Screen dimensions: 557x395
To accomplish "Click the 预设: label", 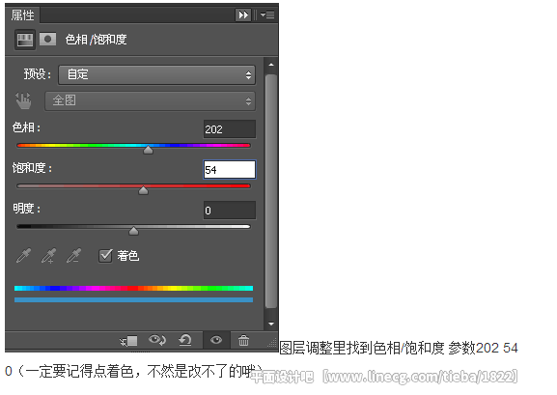I will [38, 74].
